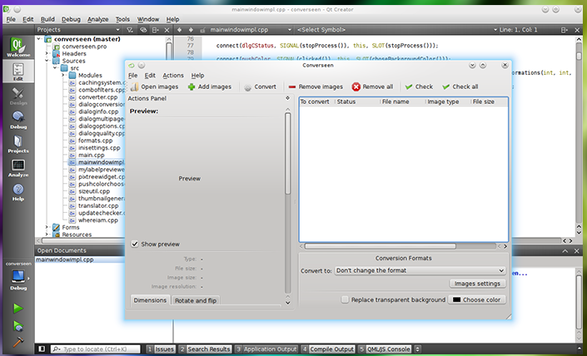Open Design mode in Qt Creator sidebar
This screenshot has width=587, height=356.
[18, 96]
